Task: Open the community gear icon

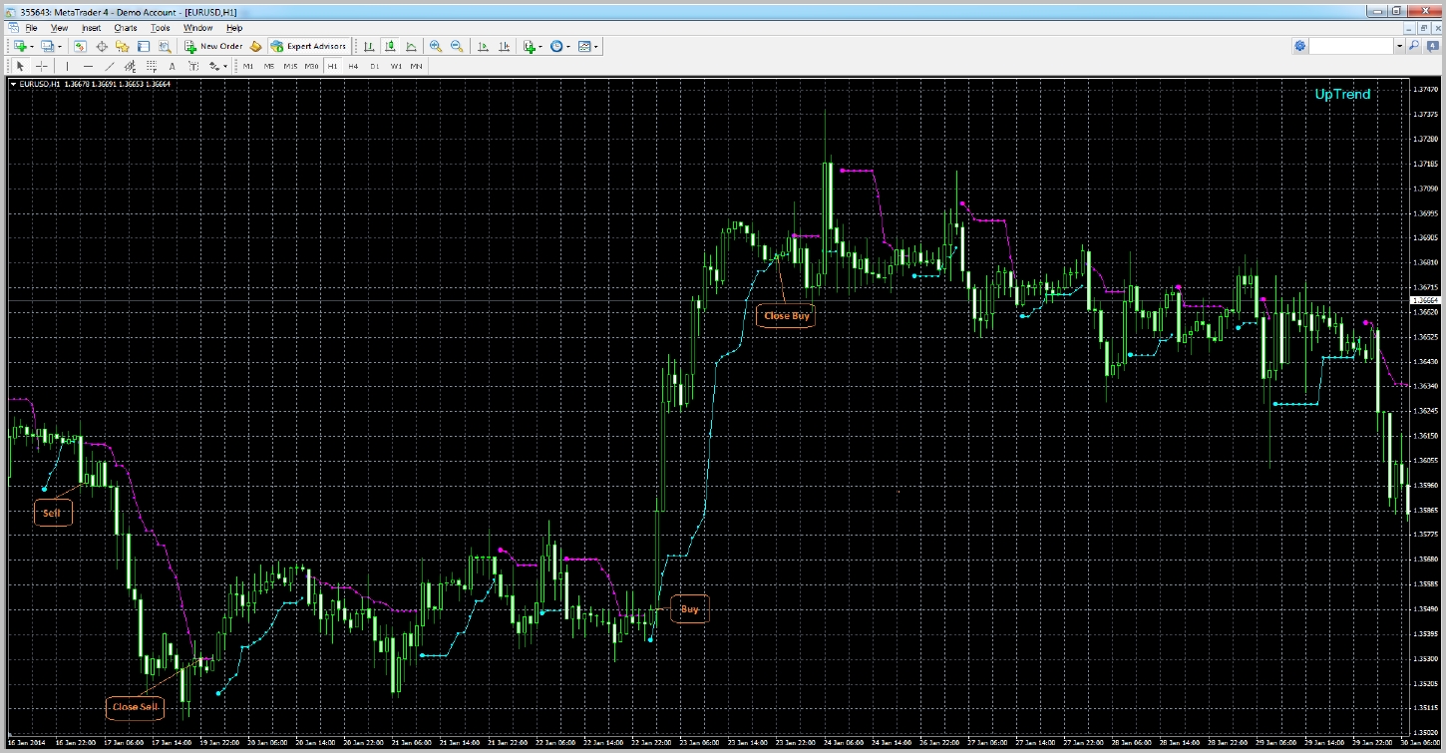Action: [1299, 46]
